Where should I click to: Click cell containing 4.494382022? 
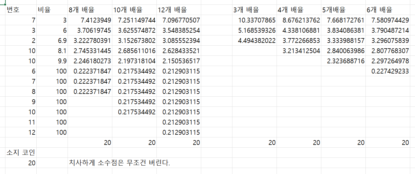point(255,41)
